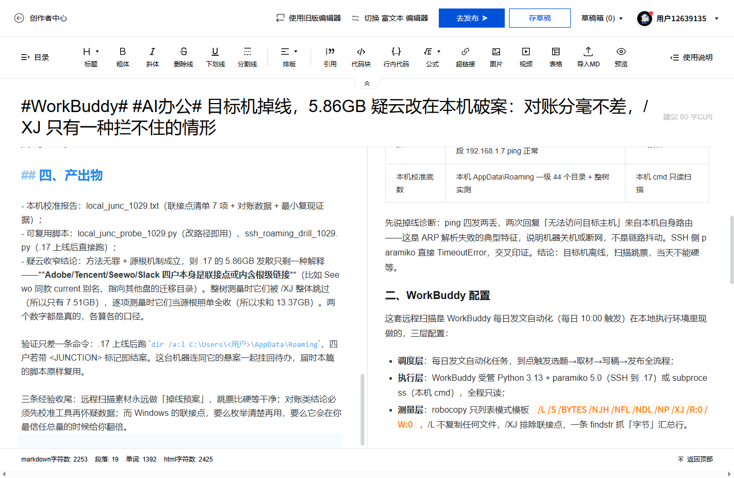Screen dimensions: 734x478
Task: Open the 公式 formula dropdown
Action: (432, 57)
